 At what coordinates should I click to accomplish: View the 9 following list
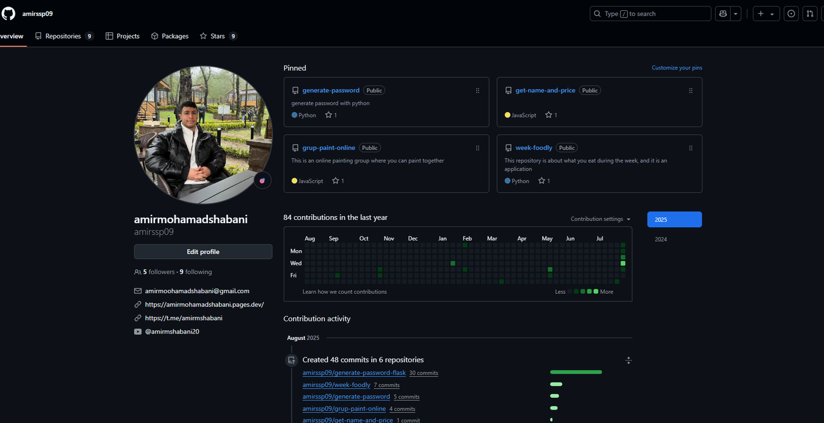(x=196, y=272)
